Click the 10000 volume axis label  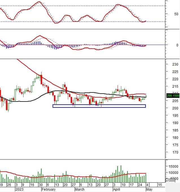173,173
